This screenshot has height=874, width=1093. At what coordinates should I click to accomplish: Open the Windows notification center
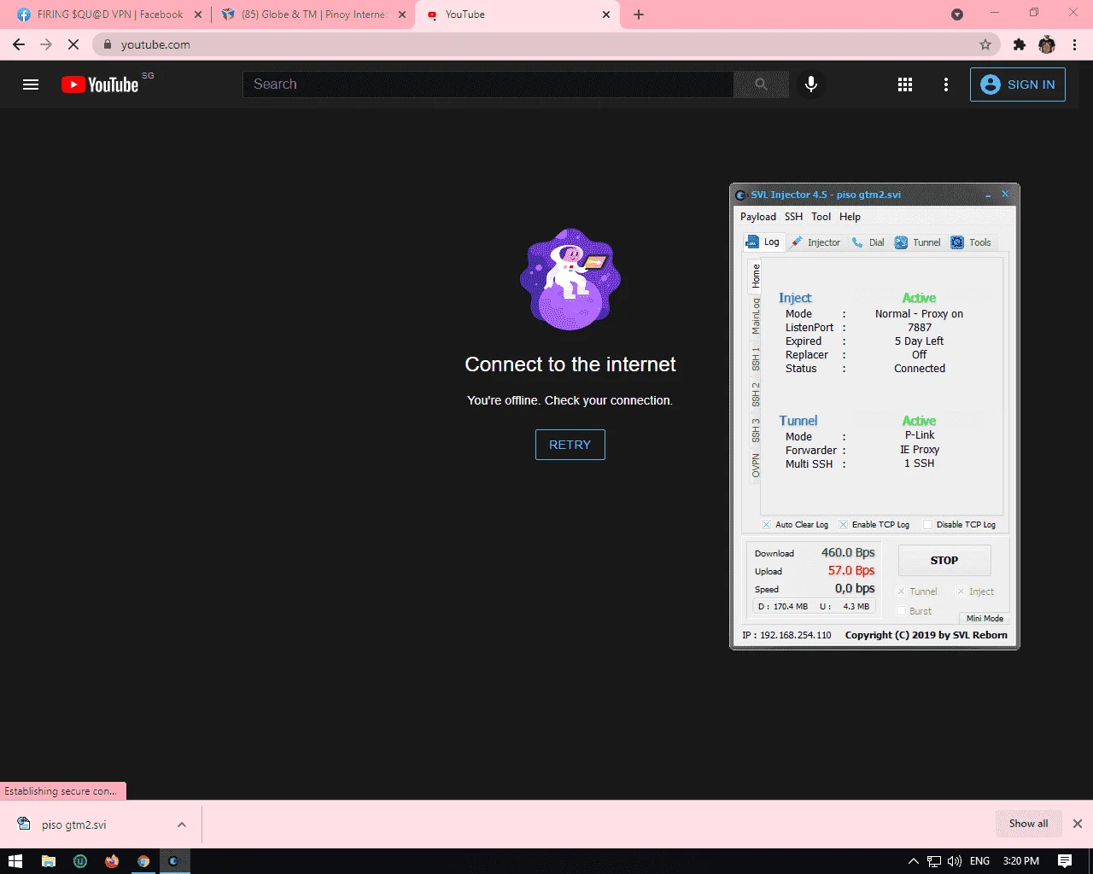[1065, 861]
